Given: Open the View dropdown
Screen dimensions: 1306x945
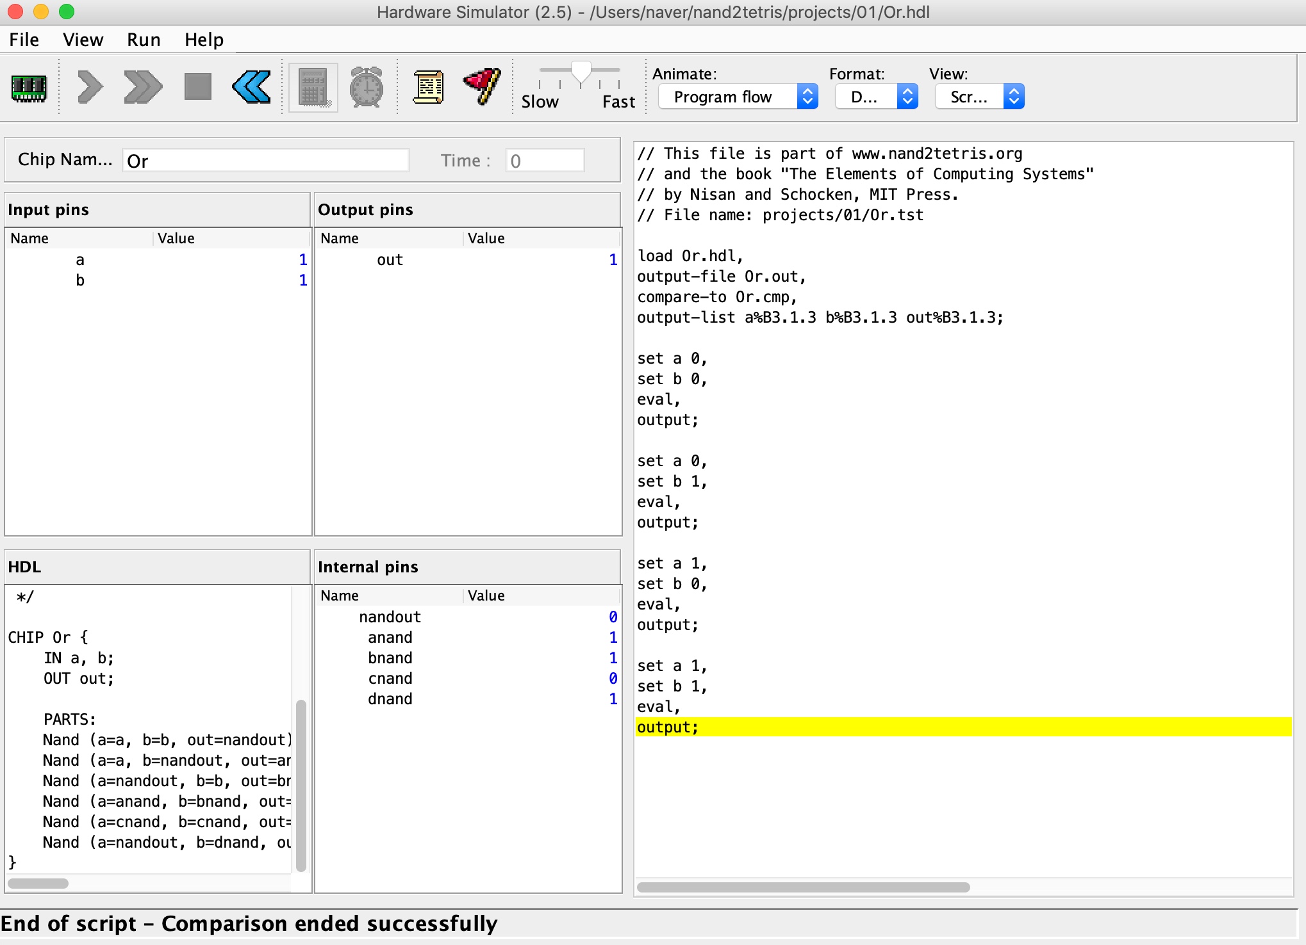Looking at the screenshot, I should coord(980,97).
